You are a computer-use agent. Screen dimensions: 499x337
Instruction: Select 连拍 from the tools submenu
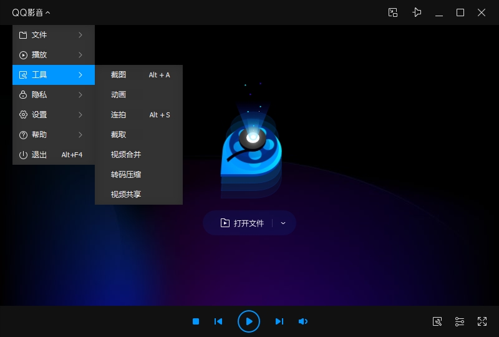[x=138, y=115]
